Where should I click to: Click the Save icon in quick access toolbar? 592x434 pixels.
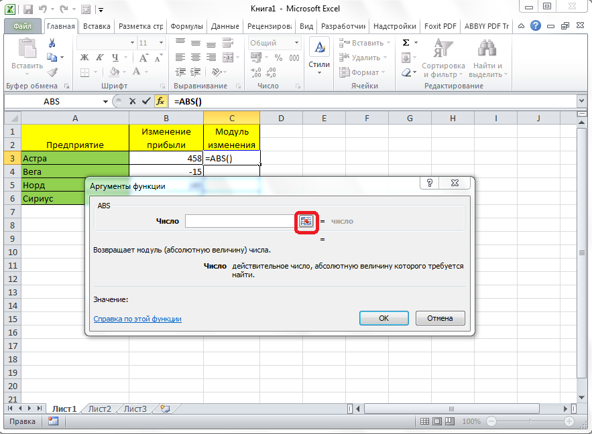pos(27,9)
